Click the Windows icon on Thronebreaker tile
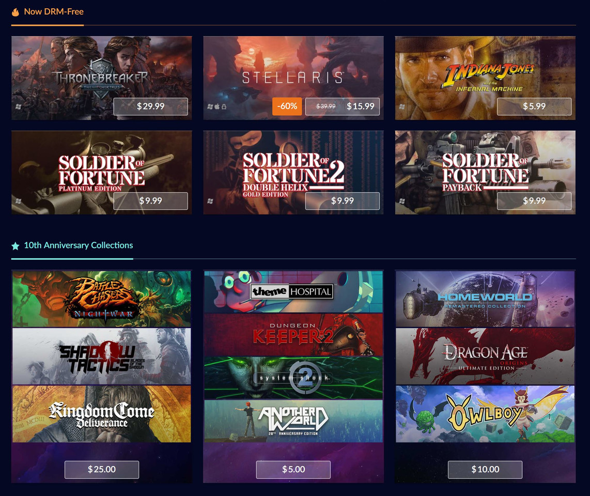Image resolution: width=590 pixels, height=496 pixels. (18, 106)
